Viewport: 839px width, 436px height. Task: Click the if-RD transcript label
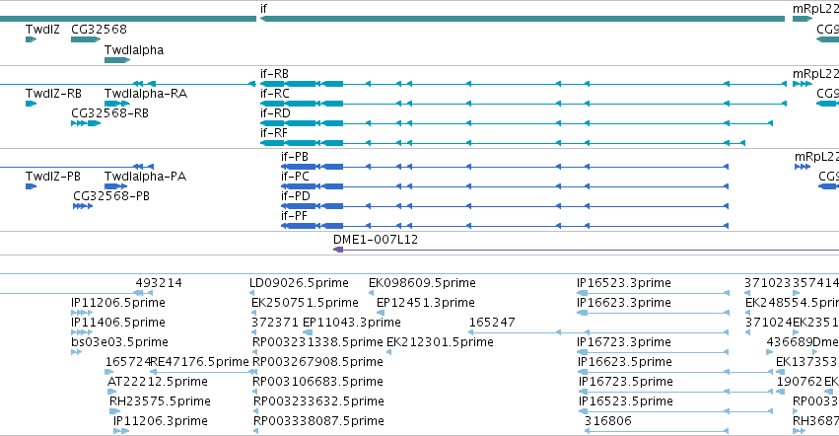[x=275, y=113]
